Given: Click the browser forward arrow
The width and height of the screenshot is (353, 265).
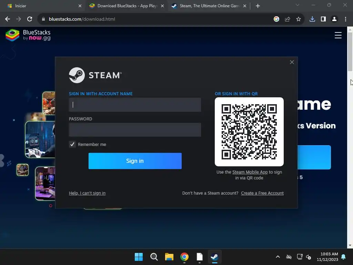Looking at the screenshot, I should pyautogui.click(x=19, y=19).
